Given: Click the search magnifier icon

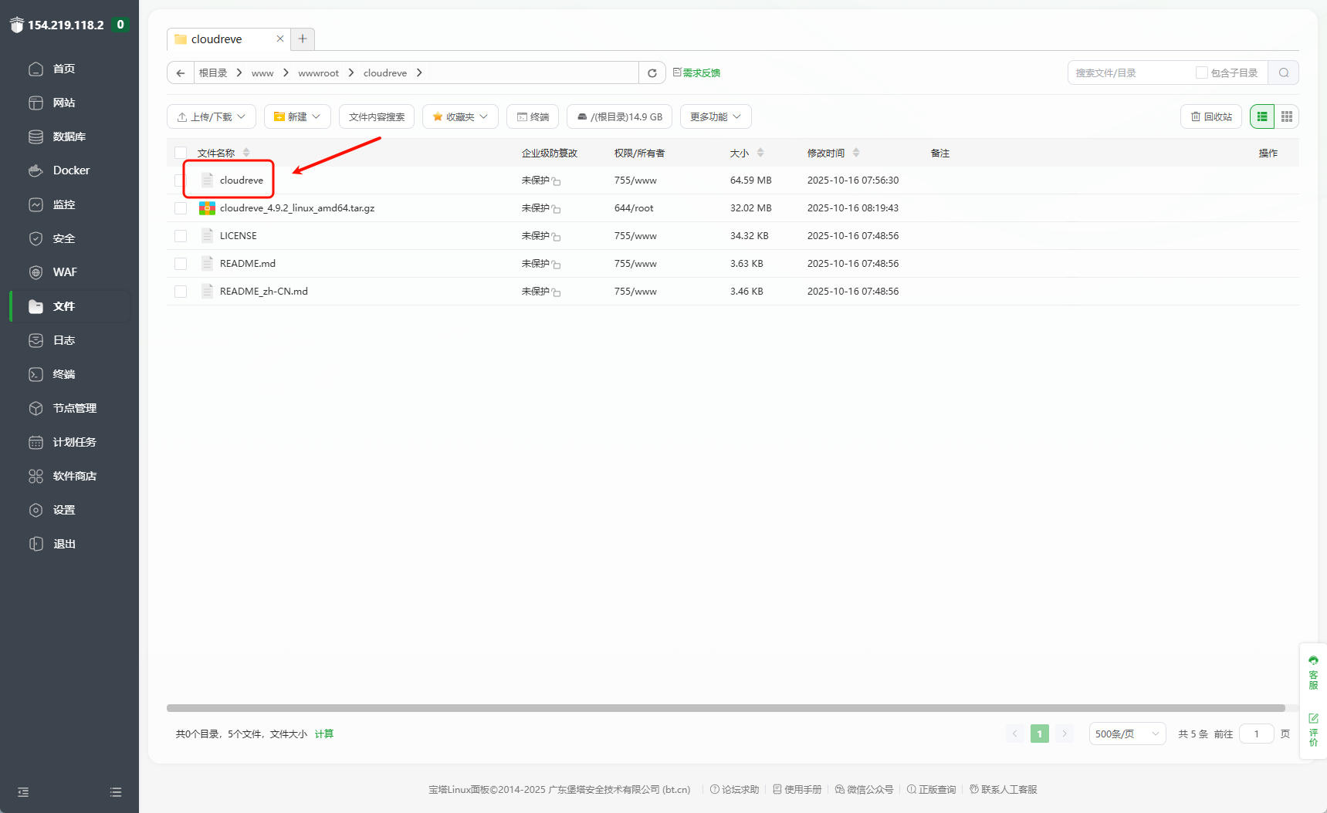Looking at the screenshot, I should tap(1284, 73).
